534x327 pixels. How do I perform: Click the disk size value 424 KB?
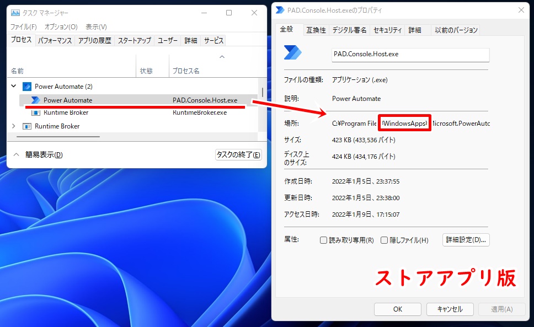pos(364,157)
